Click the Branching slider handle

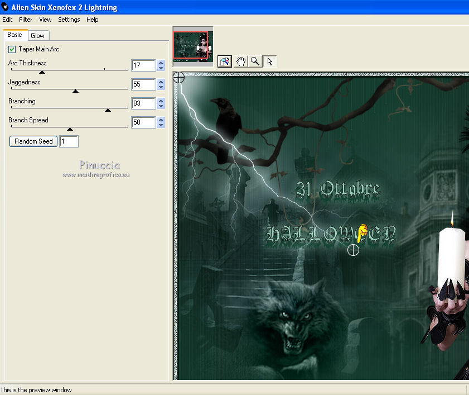tap(108, 110)
